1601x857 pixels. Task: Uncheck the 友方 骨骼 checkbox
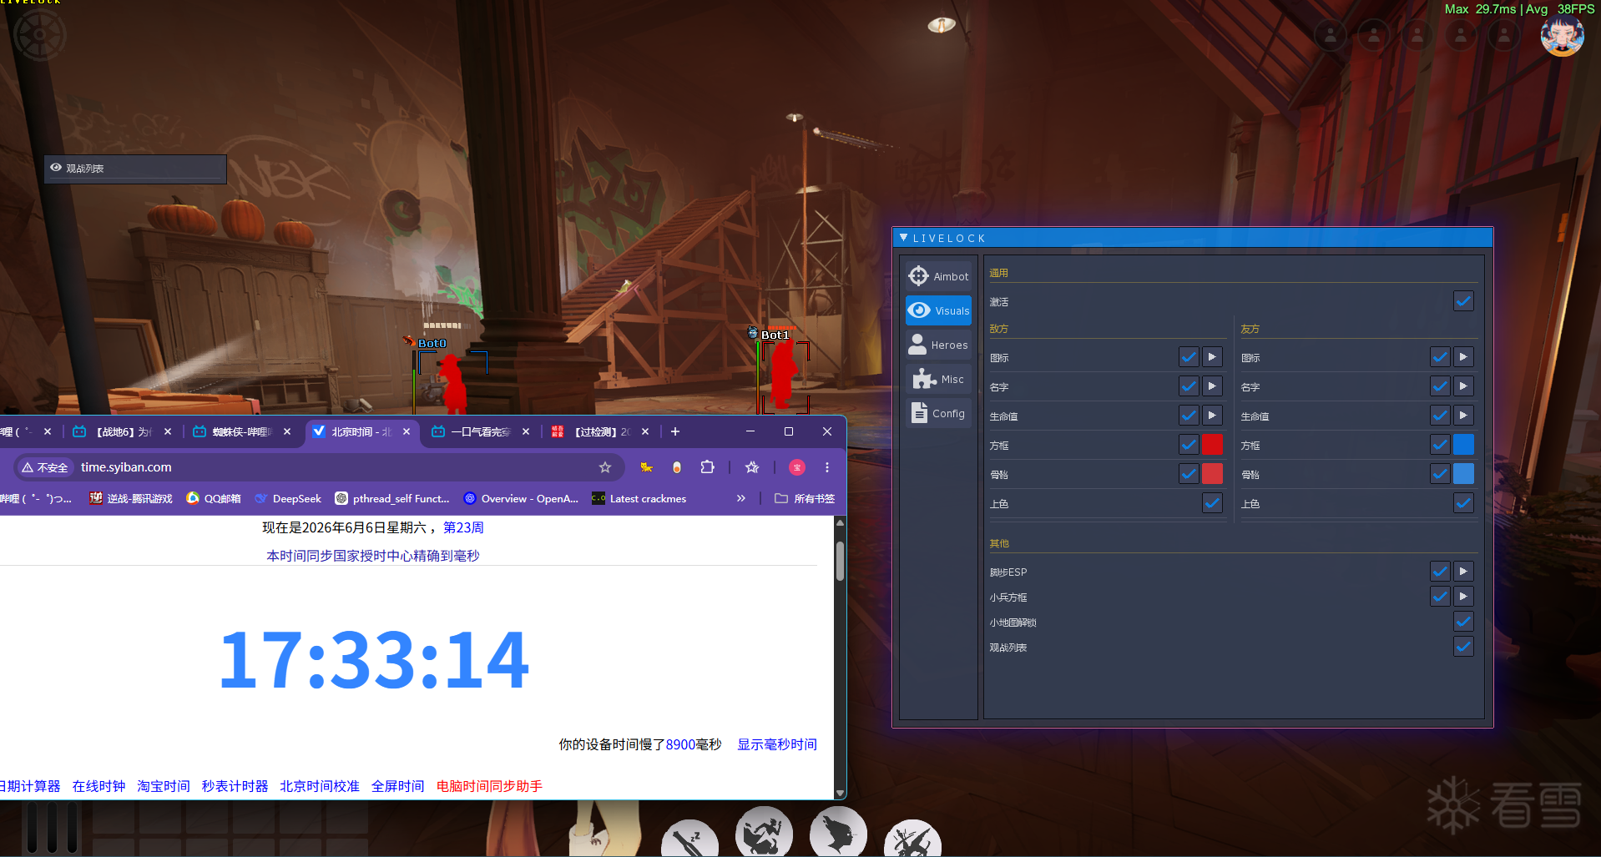[x=1440, y=474]
